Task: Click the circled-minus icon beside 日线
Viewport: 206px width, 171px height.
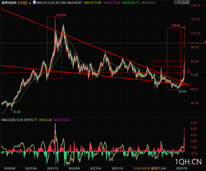Action: point(30,3)
